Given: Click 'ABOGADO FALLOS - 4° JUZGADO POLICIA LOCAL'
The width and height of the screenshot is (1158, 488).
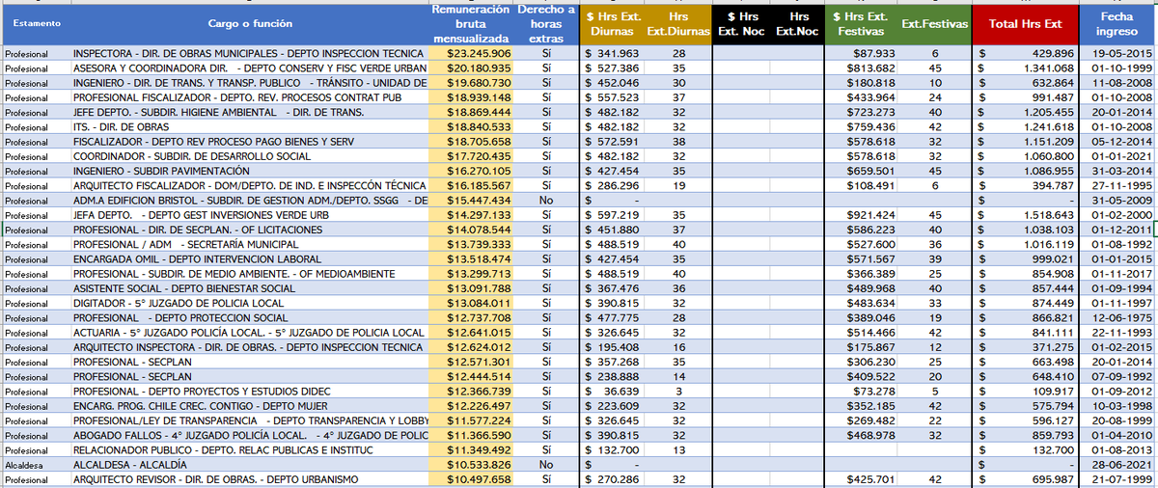Looking at the screenshot, I should (249, 435).
